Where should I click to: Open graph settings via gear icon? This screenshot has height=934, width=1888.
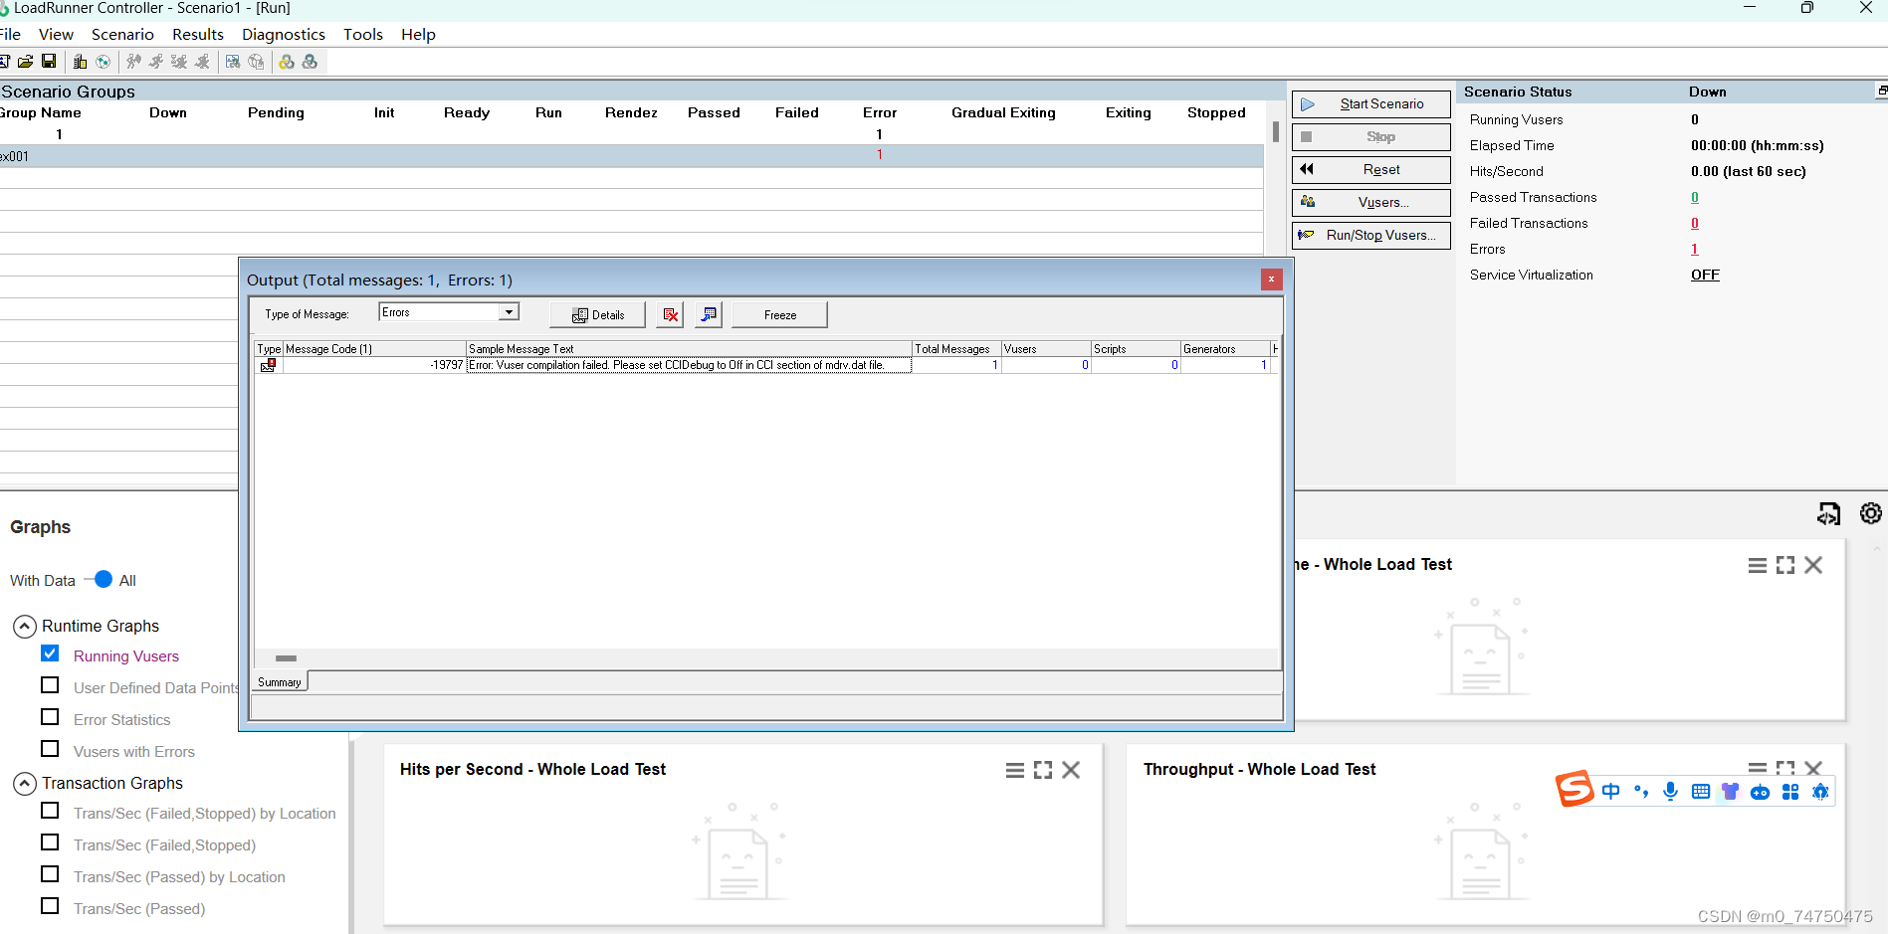pos(1871,513)
